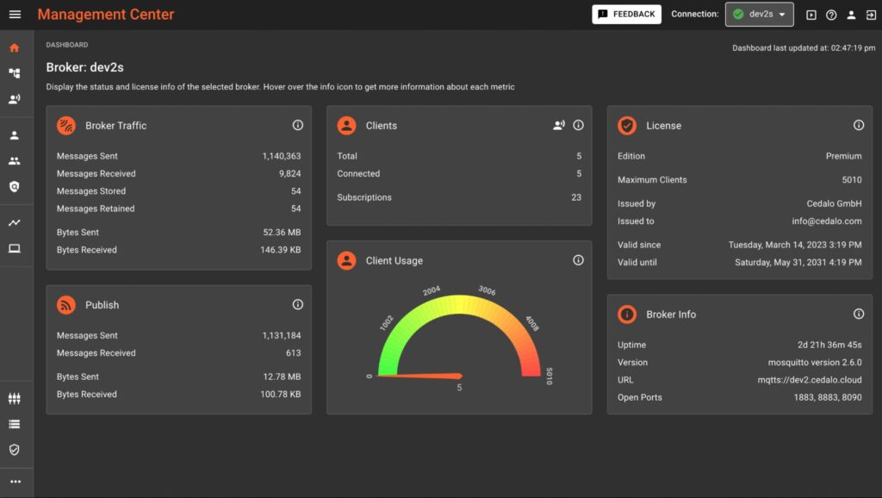The image size is (882, 498).
Task: Click the DASHBOARD breadcrumb label
Action: [x=67, y=45]
